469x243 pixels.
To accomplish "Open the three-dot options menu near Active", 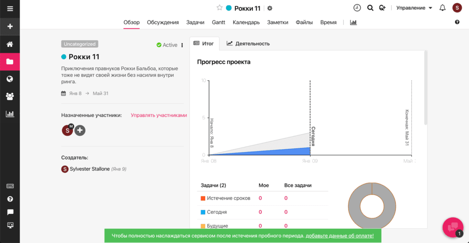I will coord(182,45).
